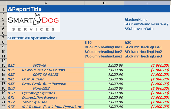Click the &SubmissionDate cell
The image size is (171, 109).
click(147, 29)
